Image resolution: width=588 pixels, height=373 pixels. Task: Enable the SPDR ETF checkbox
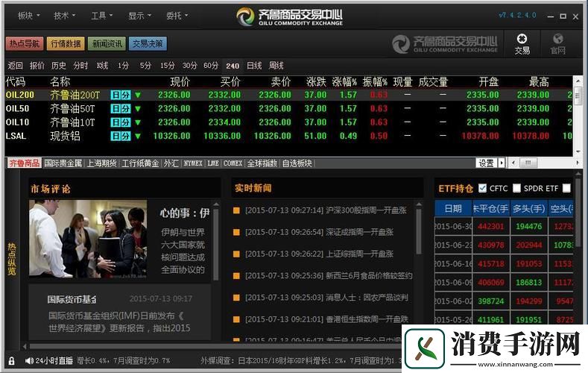(516, 188)
